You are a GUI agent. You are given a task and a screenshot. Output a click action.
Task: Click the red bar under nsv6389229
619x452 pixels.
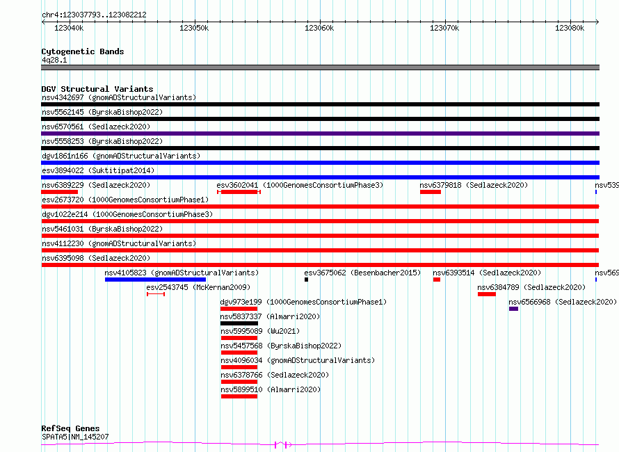click(x=60, y=192)
